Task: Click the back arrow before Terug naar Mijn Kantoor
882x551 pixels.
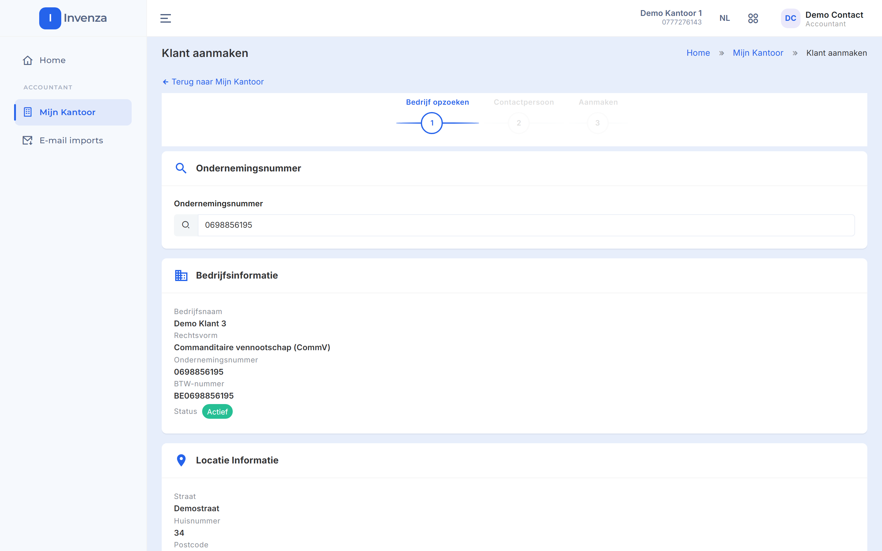Action: point(165,82)
